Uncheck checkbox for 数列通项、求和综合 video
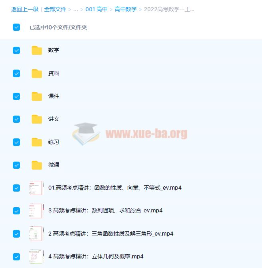Image resolution: width=262 pixels, height=268 pixels. point(16,211)
